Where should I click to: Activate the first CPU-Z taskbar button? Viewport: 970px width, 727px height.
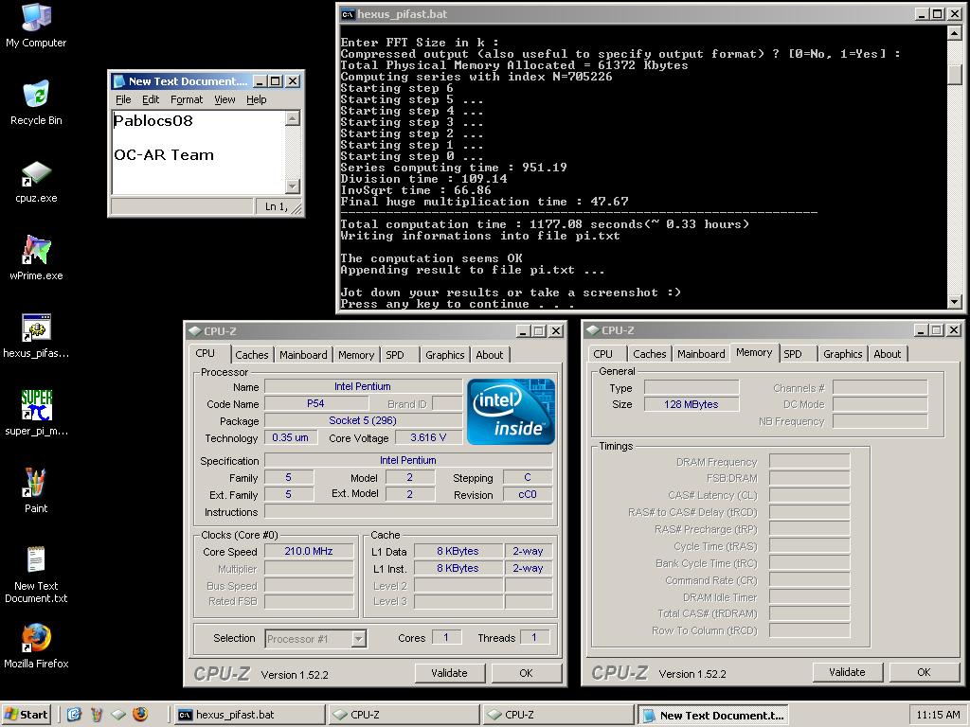[404, 715]
